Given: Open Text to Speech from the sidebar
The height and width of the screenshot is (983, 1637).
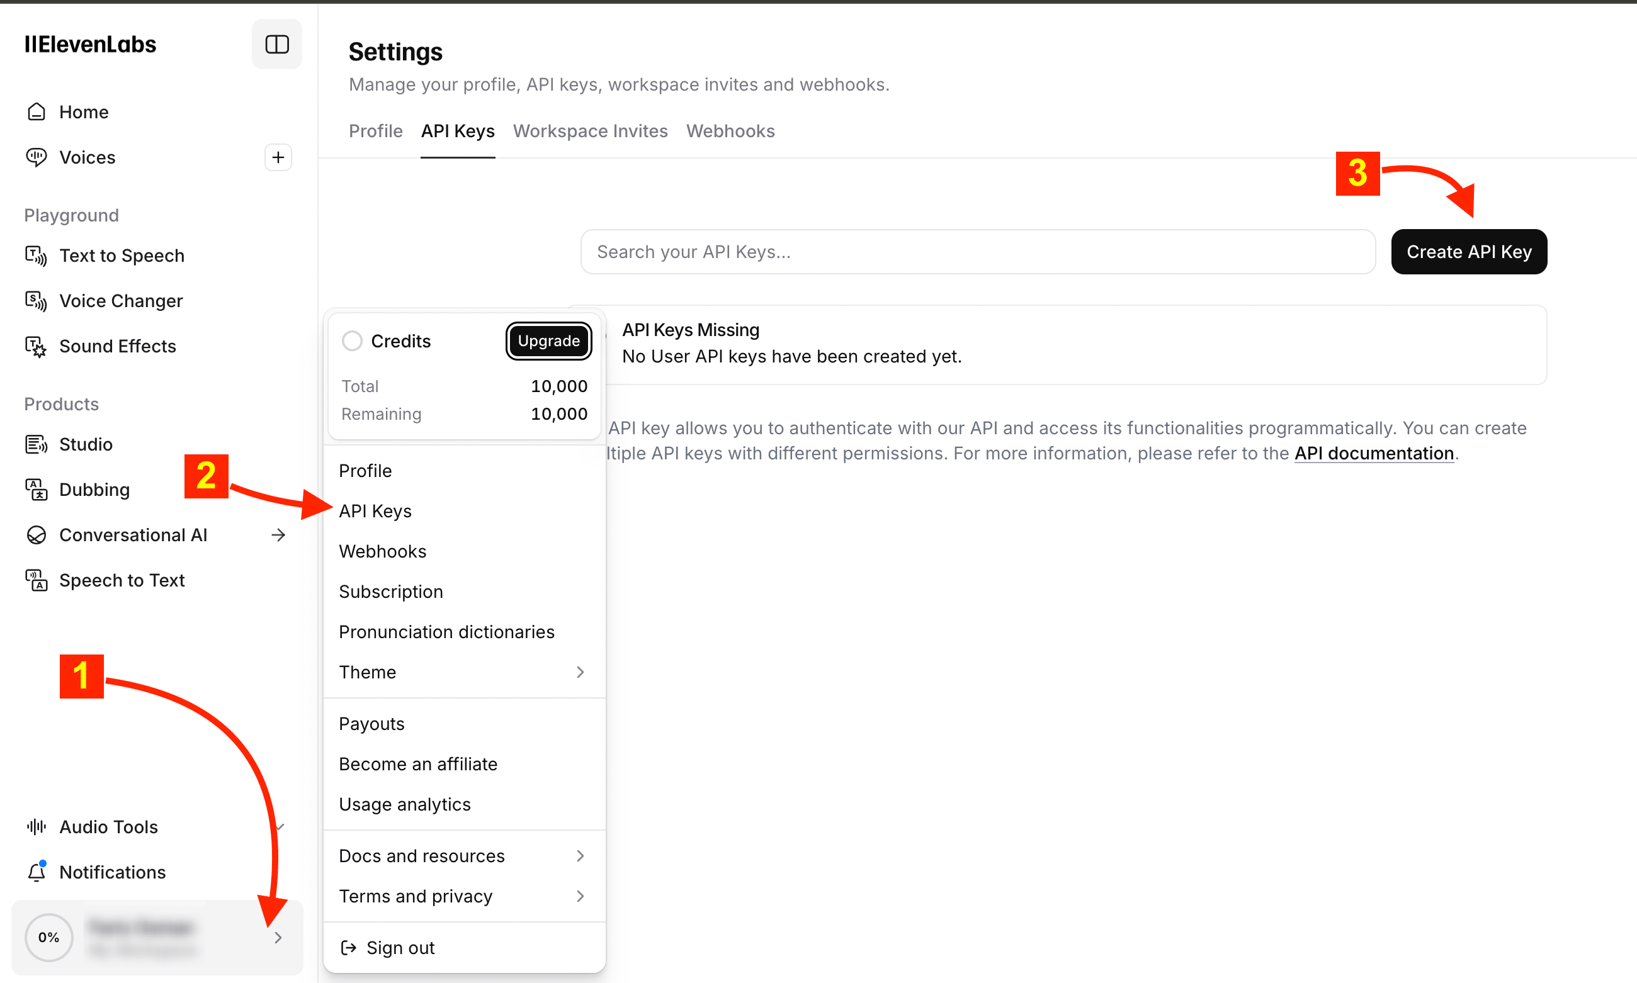Looking at the screenshot, I should coord(122,256).
